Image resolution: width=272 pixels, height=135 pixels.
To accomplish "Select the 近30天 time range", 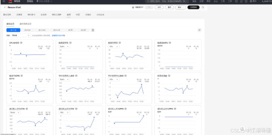I will point(83,30).
